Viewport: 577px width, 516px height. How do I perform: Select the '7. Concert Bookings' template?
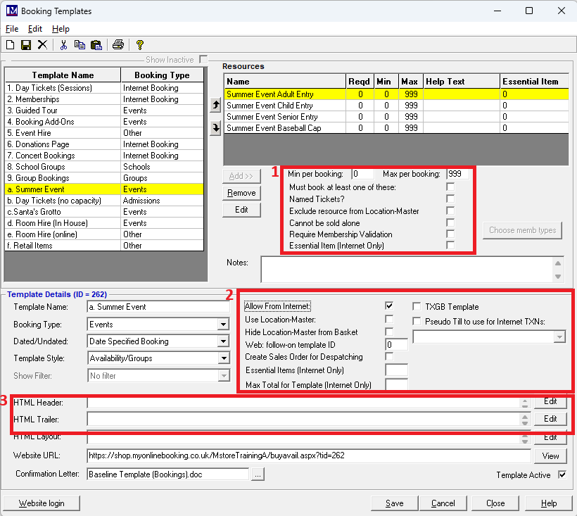click(105, 156)
